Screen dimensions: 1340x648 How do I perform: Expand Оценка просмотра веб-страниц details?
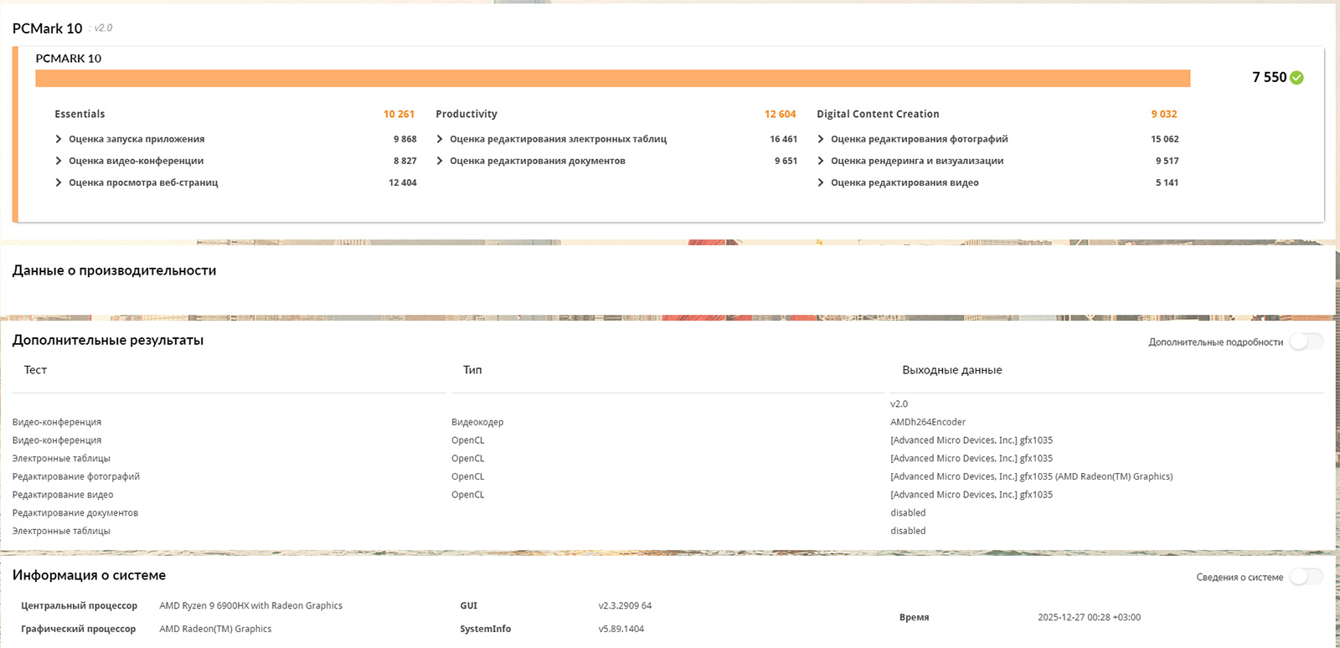click(59, 183)
